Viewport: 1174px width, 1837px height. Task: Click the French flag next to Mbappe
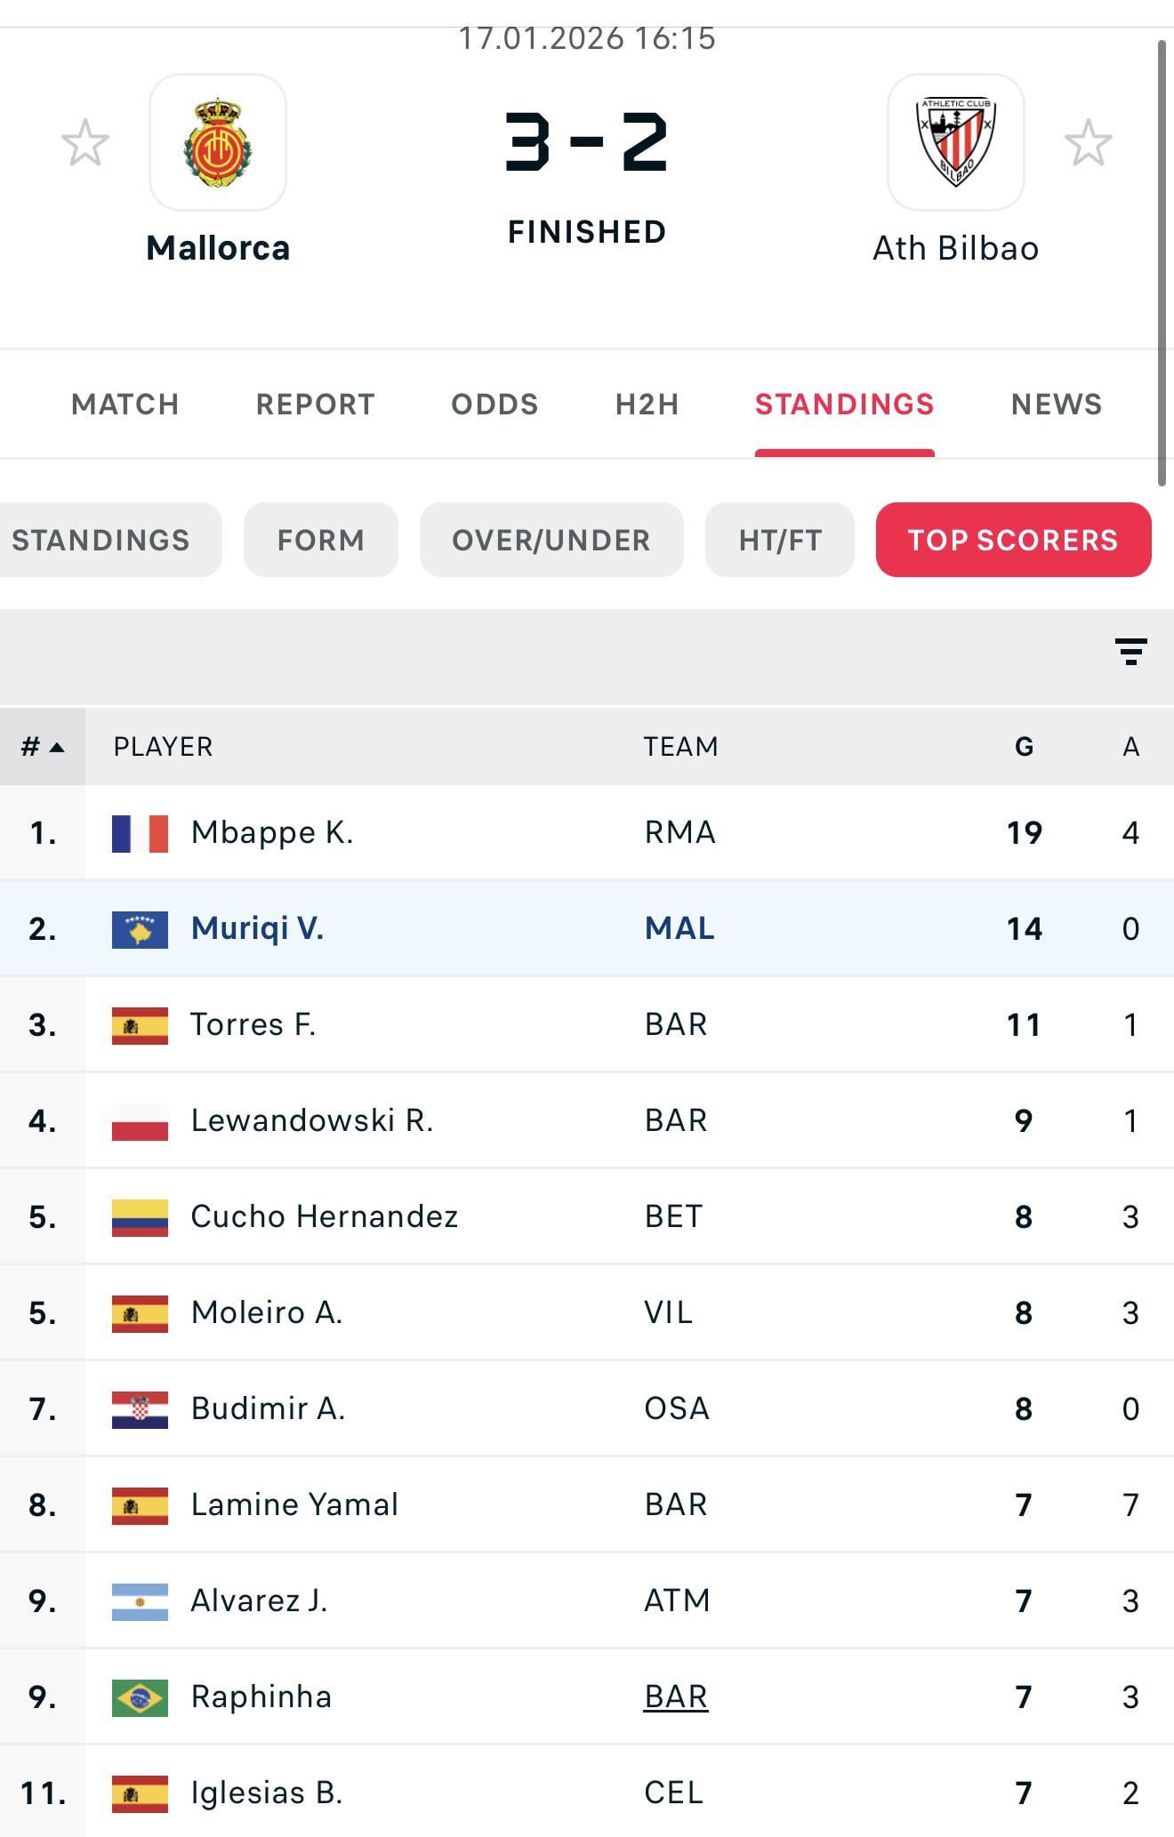(x=140, y=833)
